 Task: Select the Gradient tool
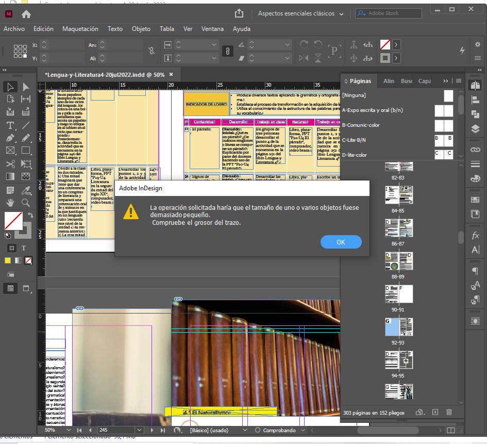tap(9, 176)
